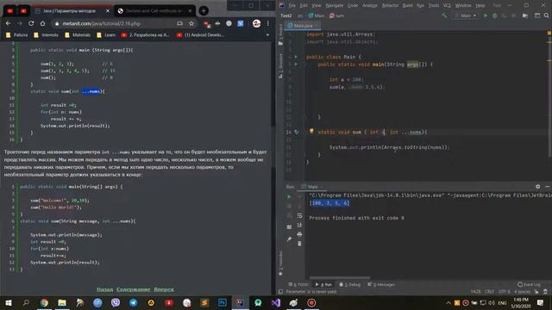Click "Process finished with exit code 0" text
The image size is (552, 310).
356,218
